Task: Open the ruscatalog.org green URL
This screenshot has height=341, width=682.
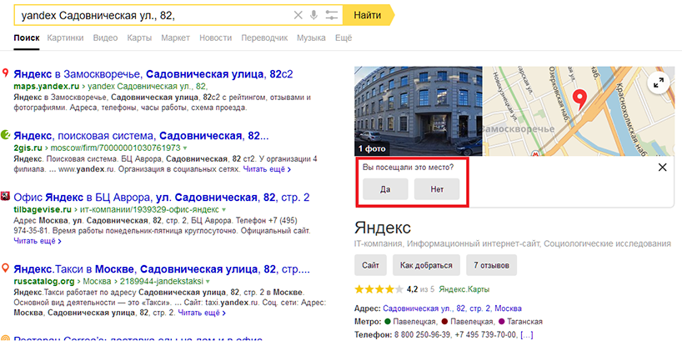Action: 44,281
